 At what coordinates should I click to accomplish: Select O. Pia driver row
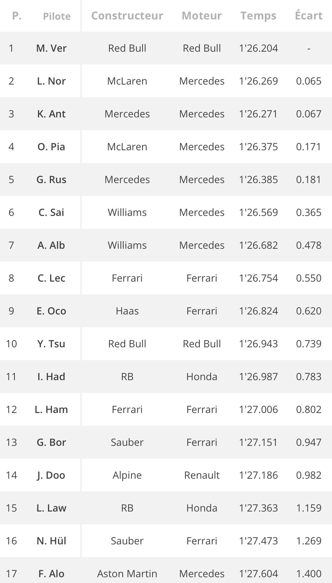point(166,147)
